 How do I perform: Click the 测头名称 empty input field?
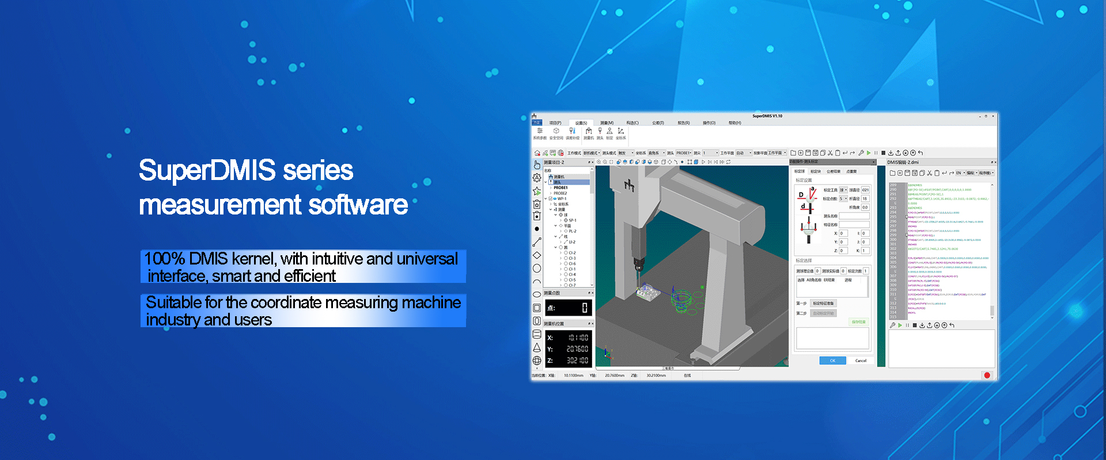click(854, 216)
